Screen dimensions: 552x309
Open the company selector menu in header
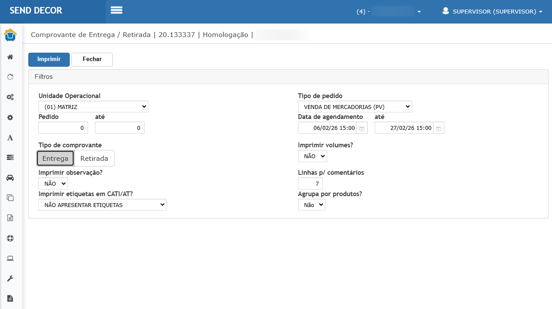389,12
